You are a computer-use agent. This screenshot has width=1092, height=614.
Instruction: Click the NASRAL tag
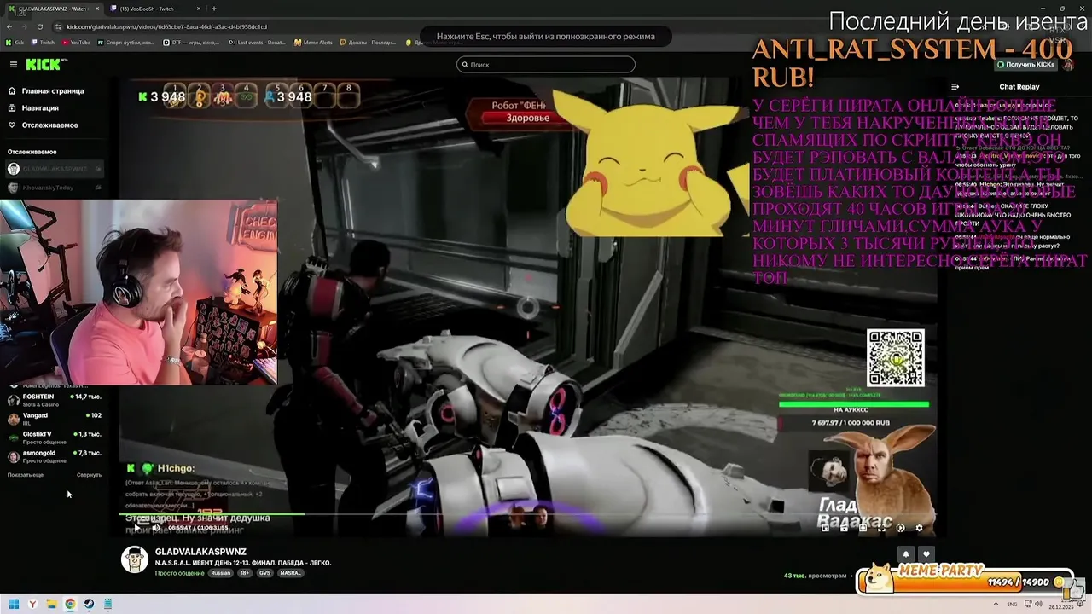[290, 573]
